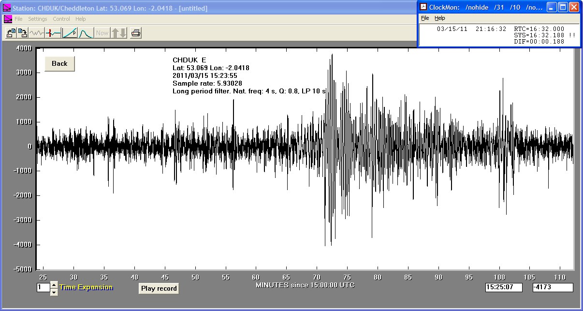The width and height of the screenshot is (583, 311).
Task: Click the app icon left of the File menu
Action: tap(8, 19)
